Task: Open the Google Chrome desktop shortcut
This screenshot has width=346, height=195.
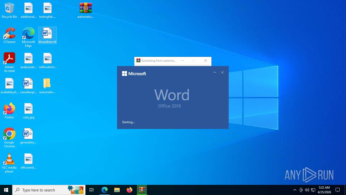Action: tap(9, 138)
